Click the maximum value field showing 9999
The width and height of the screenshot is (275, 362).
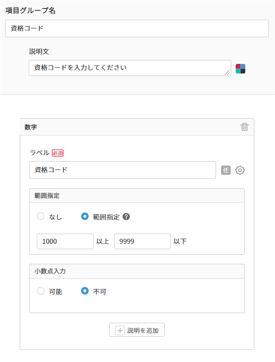[x=143, y=241]
